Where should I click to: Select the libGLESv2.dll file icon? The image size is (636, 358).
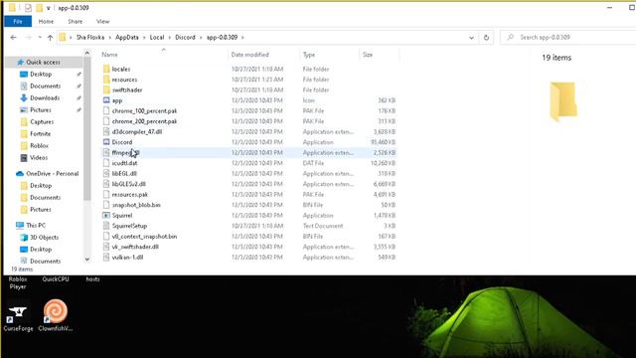click(x=106, y=184)
